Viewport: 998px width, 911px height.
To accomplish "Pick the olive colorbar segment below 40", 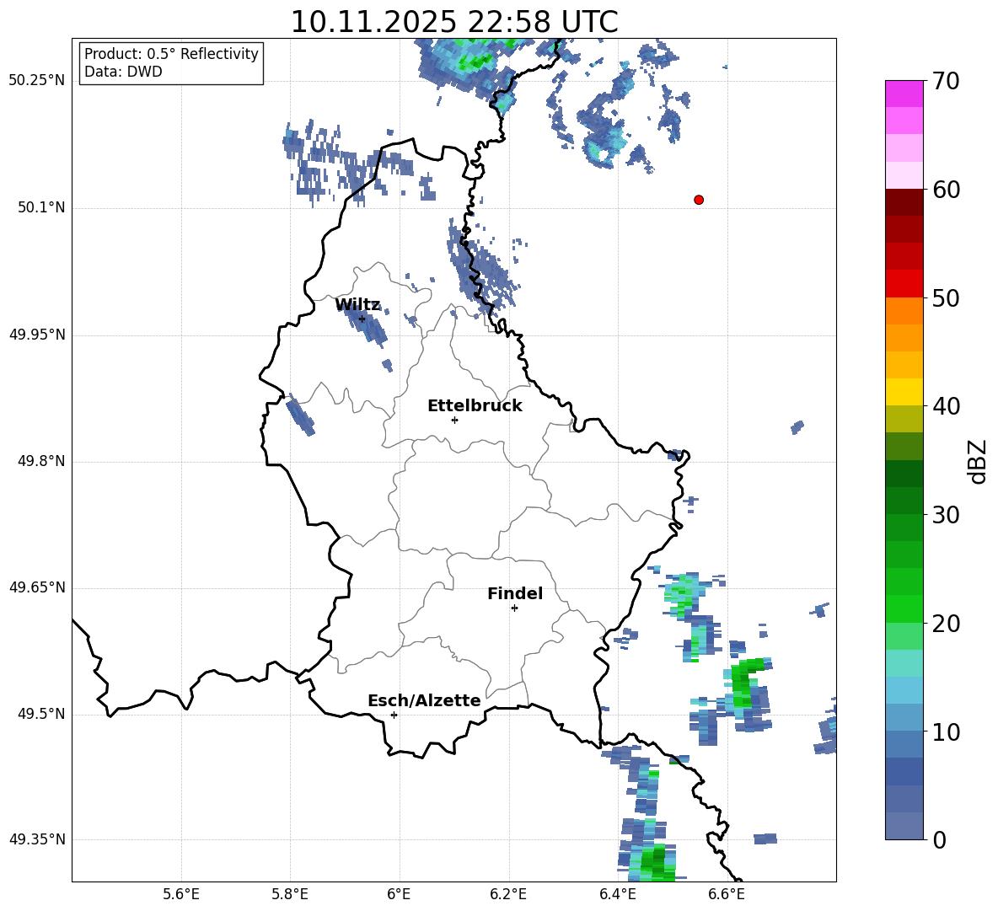I will click(x=904, y=419).
